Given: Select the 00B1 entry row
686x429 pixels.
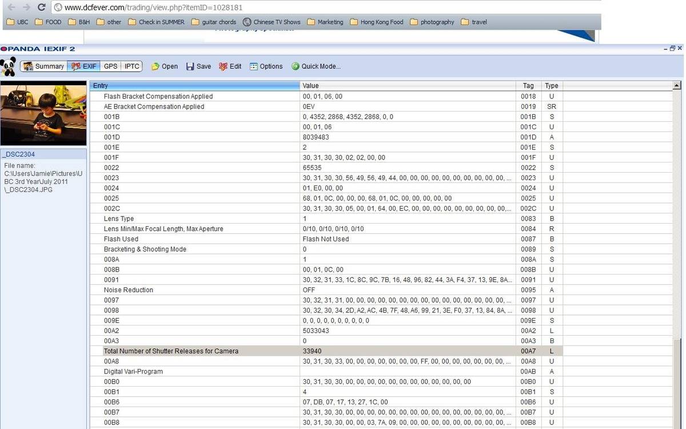Looking at the screenshot, I should tap(326, 392).
